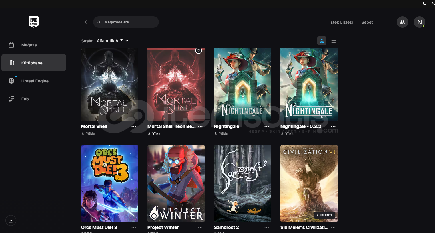Image resolution: width=435 pixels, height=233 pixels.
Task: Click the Fab logo icon
Action: [x=11, y=99]
